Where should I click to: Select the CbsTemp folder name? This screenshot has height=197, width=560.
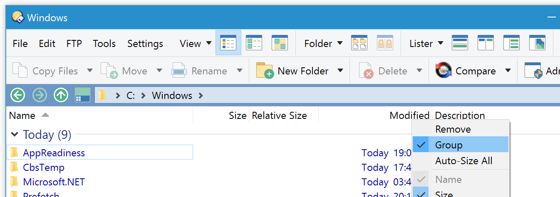tap(44, 167)
